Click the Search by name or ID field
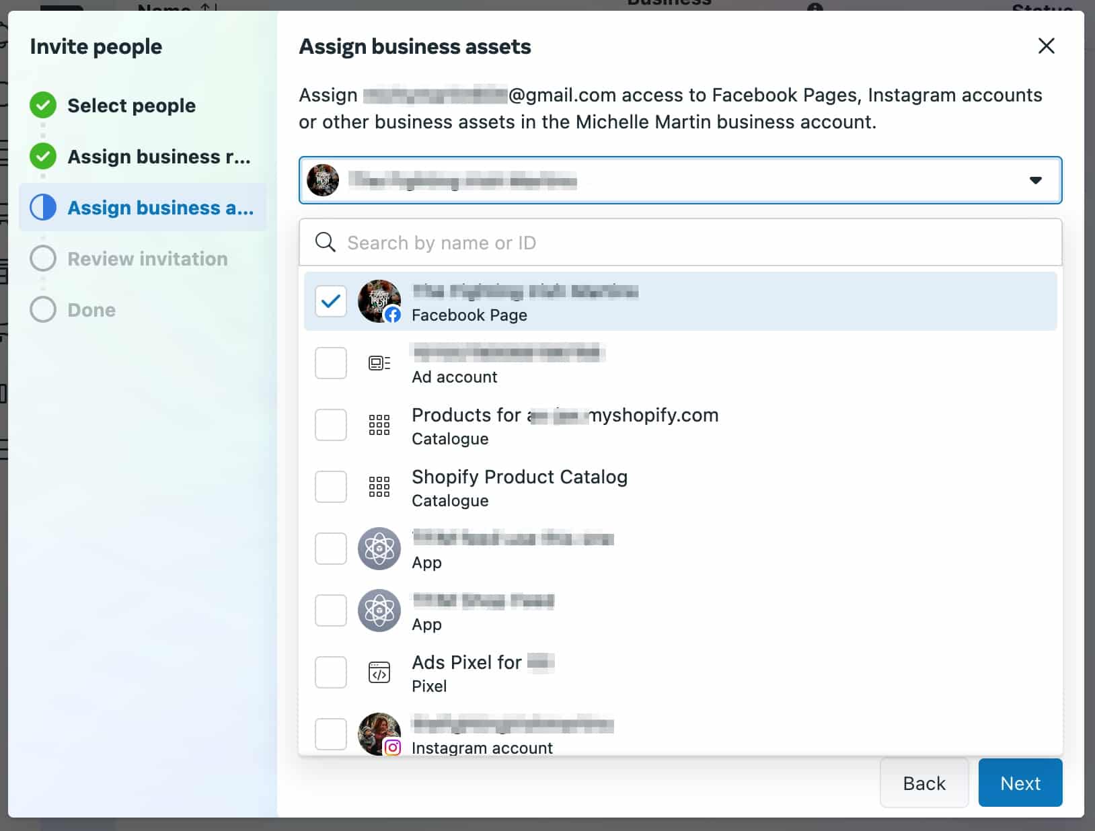The image size is (1095, 831). (605, 242)
